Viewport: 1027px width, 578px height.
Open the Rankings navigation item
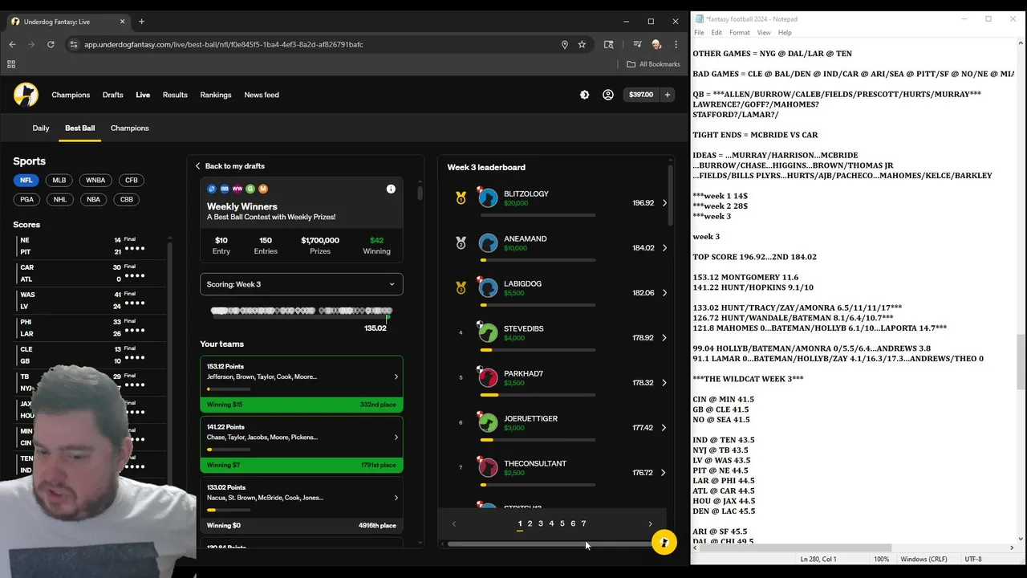[216, 95]
